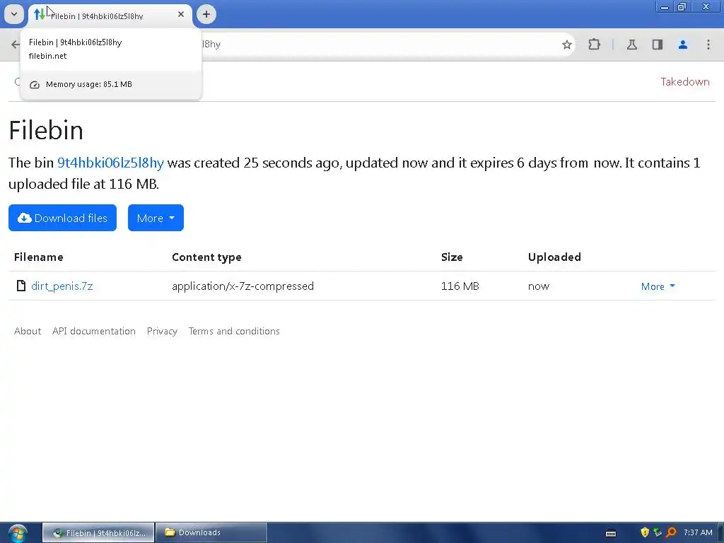Click the Content type column header
The width and height of the screenshot is (724, 543).
[206, 257]
